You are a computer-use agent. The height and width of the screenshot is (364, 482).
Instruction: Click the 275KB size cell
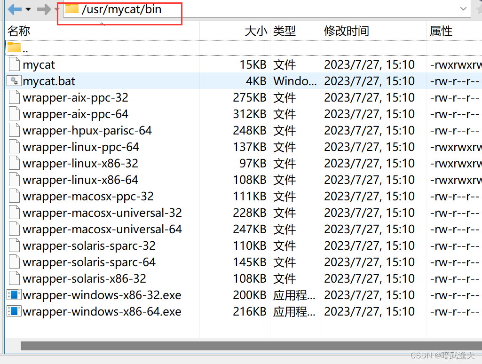tap(250, 98)
